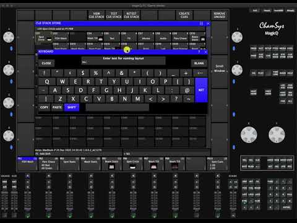Click the help question mark in the Keyboard title bar
Image resolution: width=297 pixels, height=223 pixels.
tap(199, 52)
